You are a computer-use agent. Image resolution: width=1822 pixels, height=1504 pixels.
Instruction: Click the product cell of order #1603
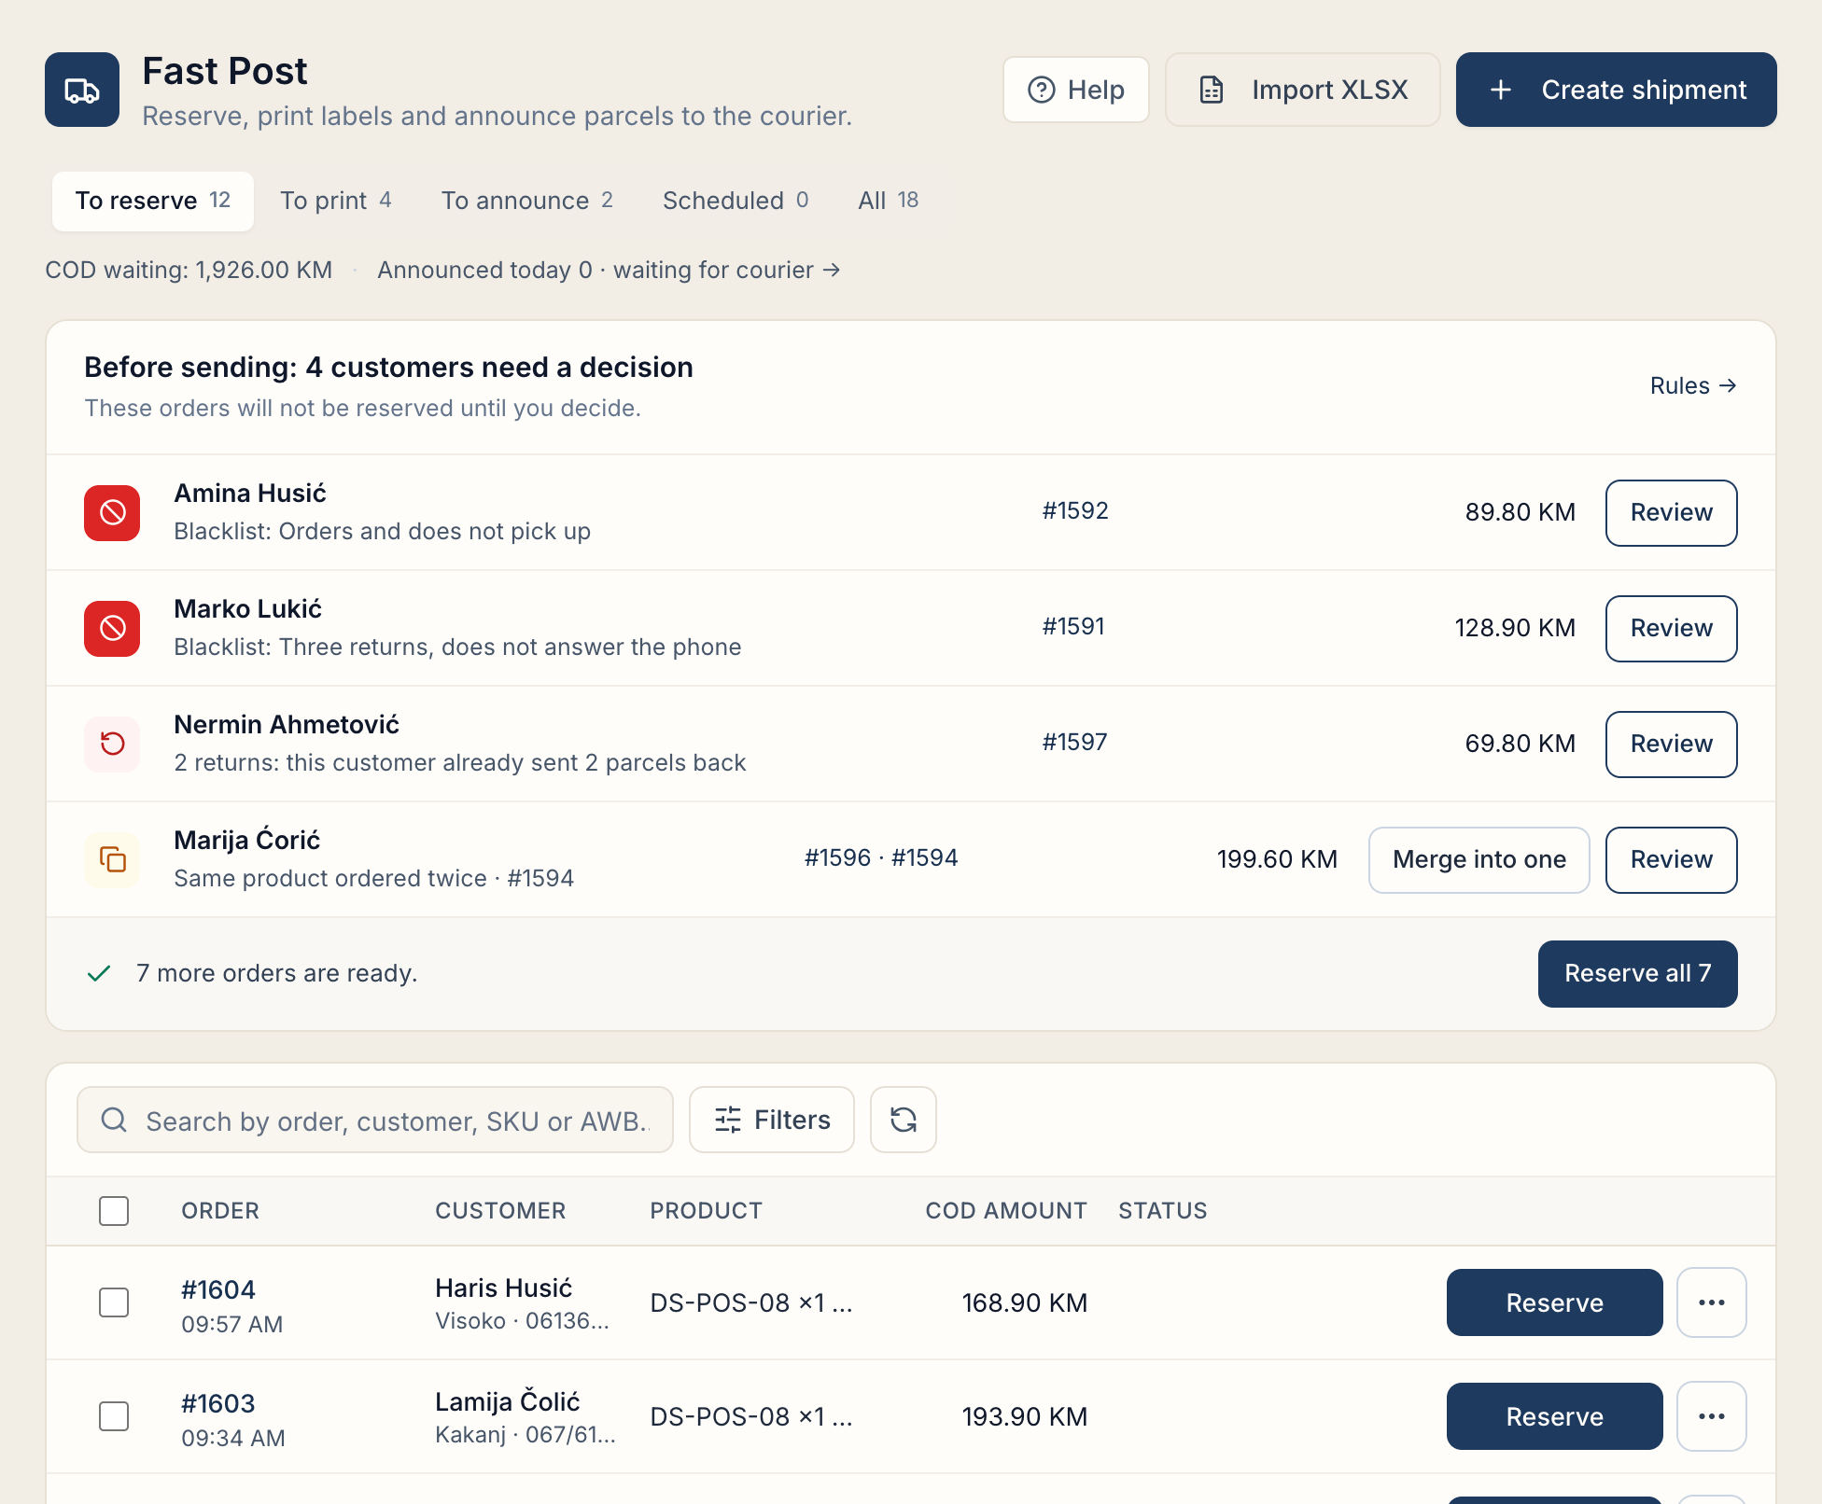(x=751, y=1416)
